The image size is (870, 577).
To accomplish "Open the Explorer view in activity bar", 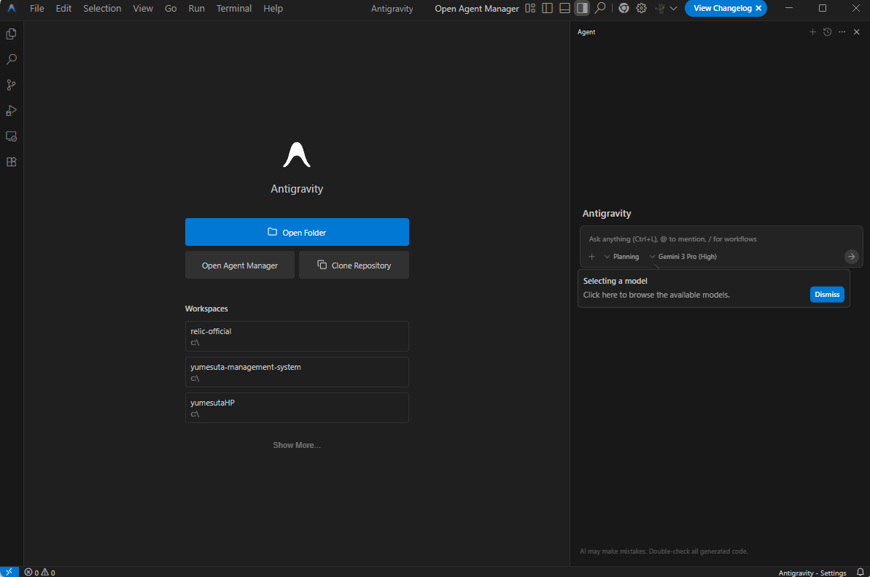I will point(11,34).
